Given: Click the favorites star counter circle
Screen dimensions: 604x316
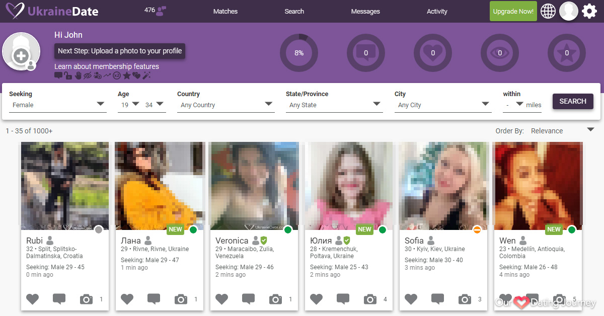Looking at the screenshot, I should point(567,53).
